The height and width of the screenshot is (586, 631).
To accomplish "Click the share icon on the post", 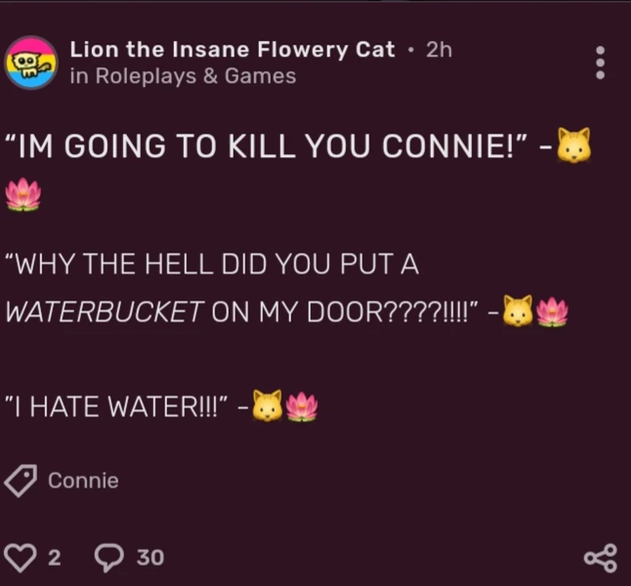I will pos(601,557).
